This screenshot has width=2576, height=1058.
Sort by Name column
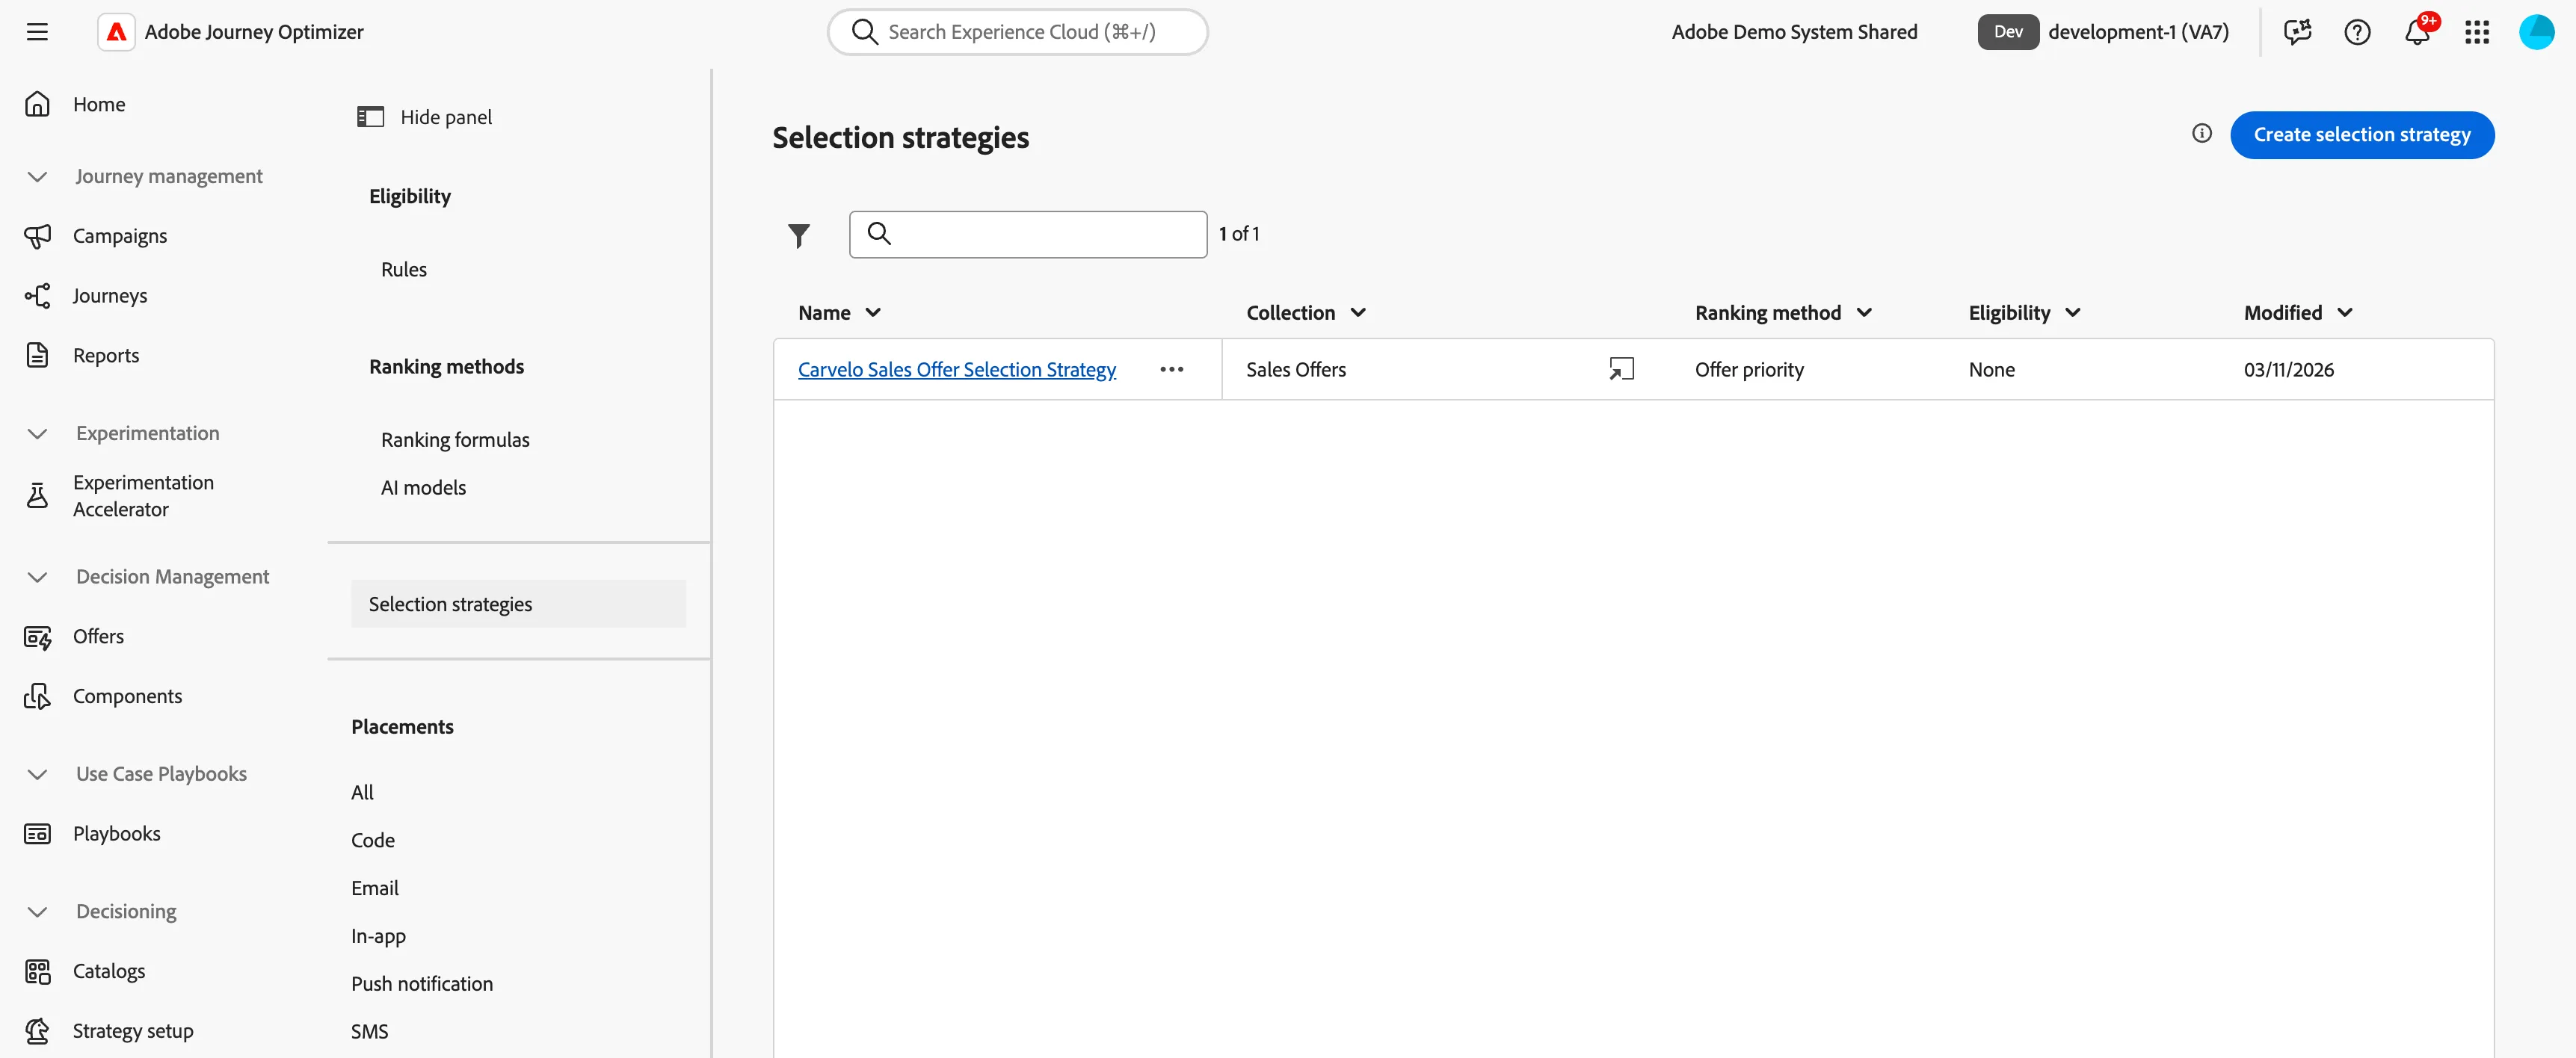839,313
